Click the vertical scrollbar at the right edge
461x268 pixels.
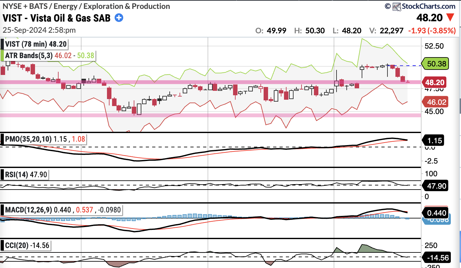pyautogui.click(x=460, y=106)
